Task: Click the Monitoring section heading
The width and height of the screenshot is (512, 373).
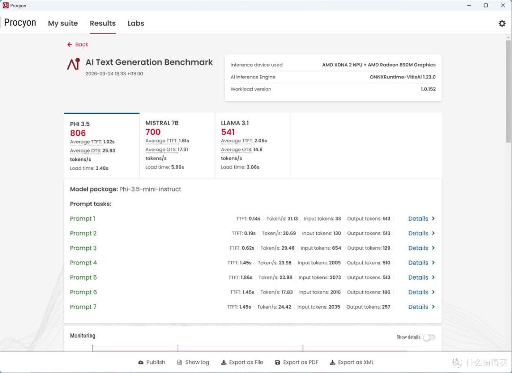Action: click(82, 336)
